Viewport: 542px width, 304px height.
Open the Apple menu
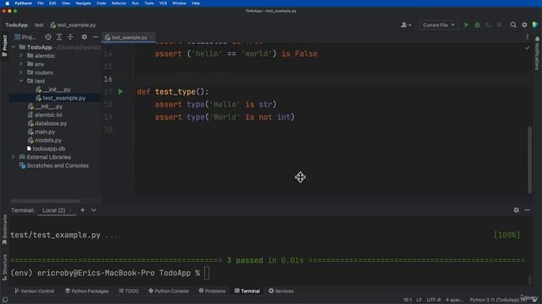click(7, 3)
